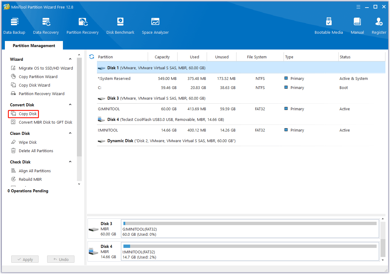Click sidebar scroll up arrow
The image size is (390, 274).
(x=79, y=55)
